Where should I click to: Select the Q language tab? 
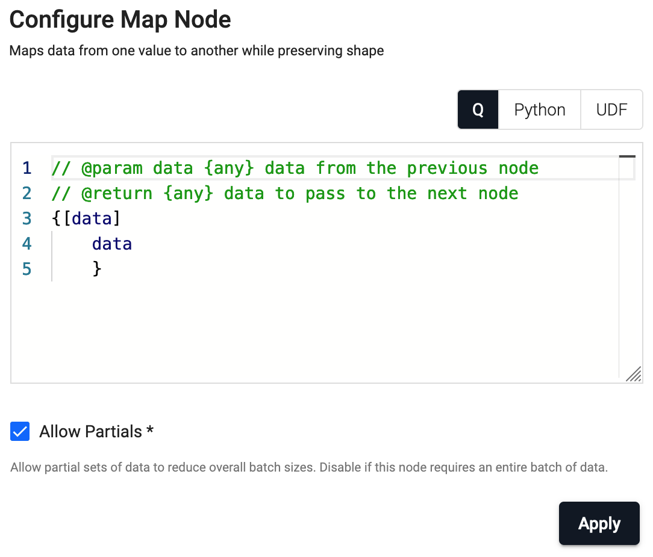coord(478,110)
